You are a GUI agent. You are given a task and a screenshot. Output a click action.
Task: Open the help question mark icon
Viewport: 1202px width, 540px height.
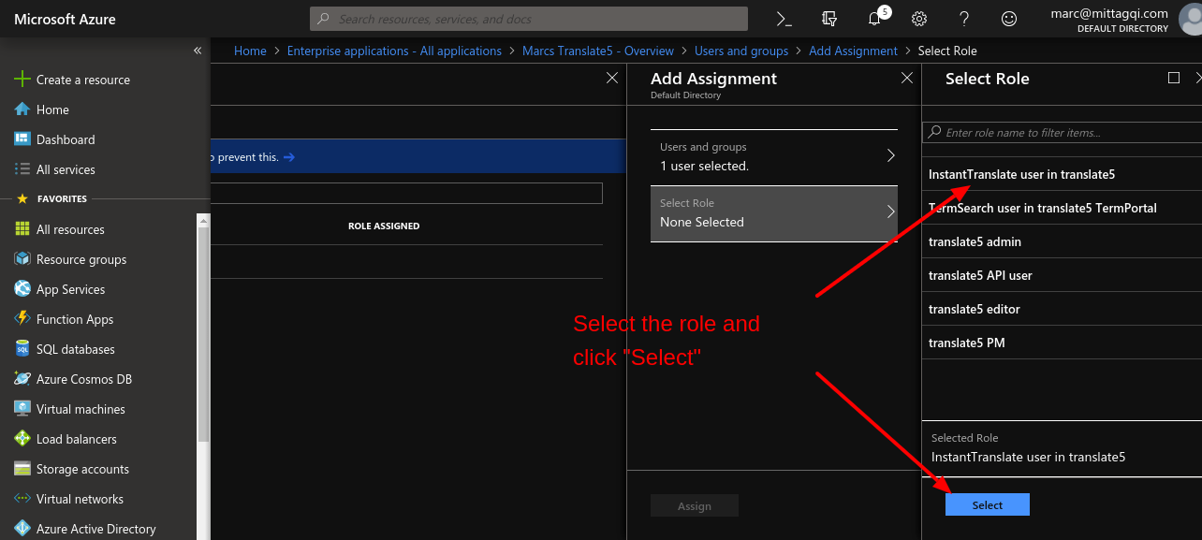point(964,19)
